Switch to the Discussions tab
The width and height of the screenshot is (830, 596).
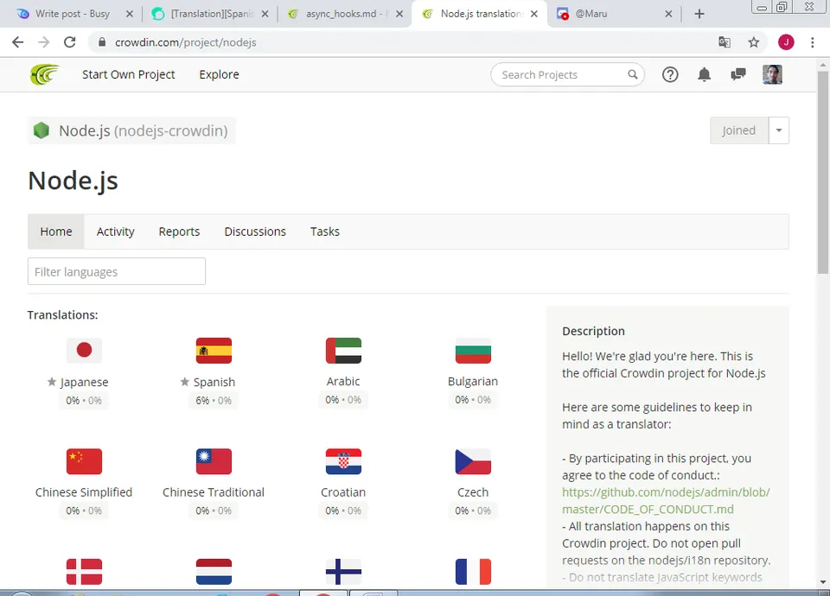[x=255, y=231]
